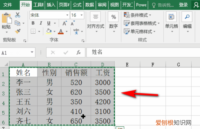Select column G header
Viewport: 200px width, 129px height.
click(x=178, y=64)
